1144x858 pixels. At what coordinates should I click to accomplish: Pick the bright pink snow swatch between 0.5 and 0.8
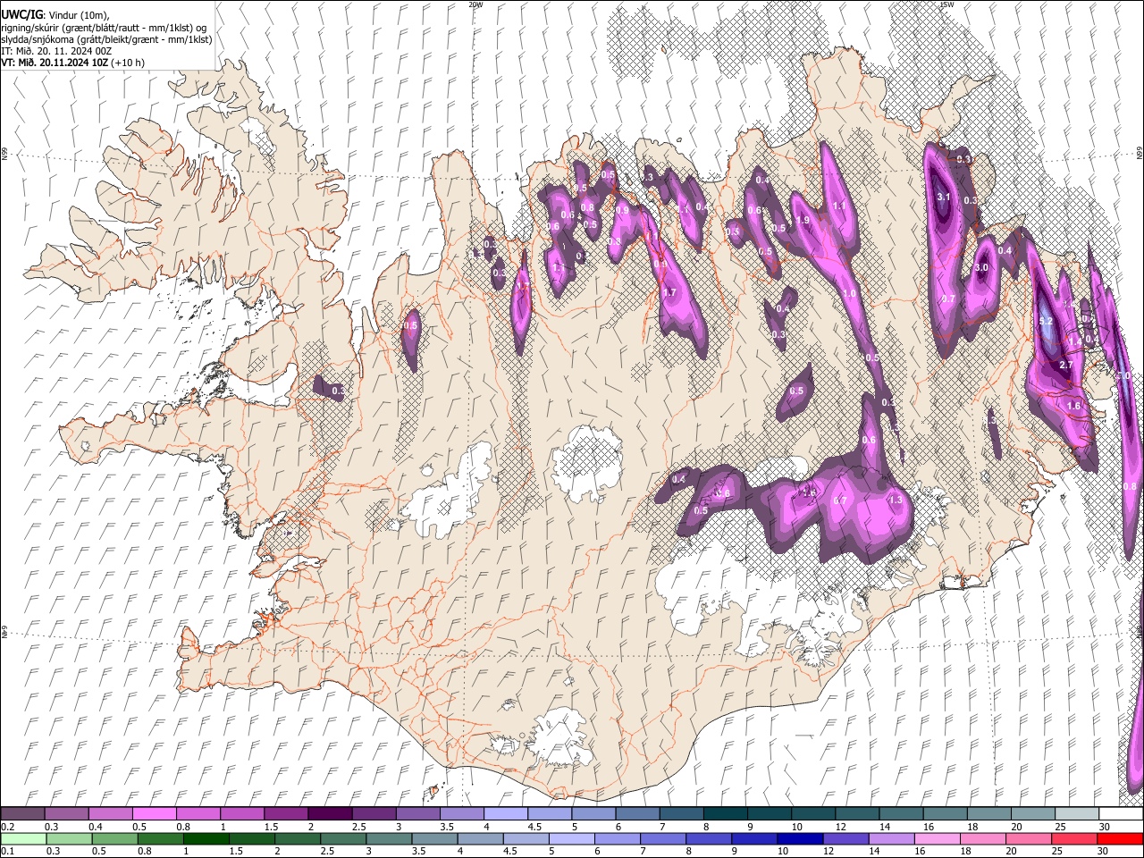tap(154, 814)
